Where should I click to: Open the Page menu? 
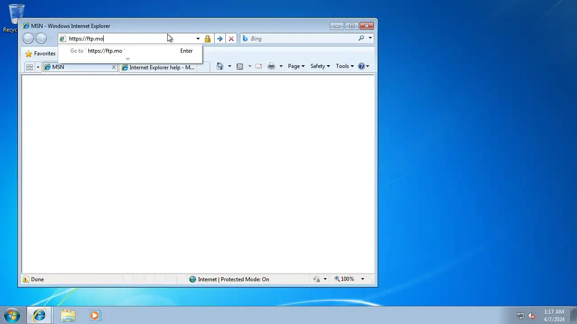[x=296, y=66]
